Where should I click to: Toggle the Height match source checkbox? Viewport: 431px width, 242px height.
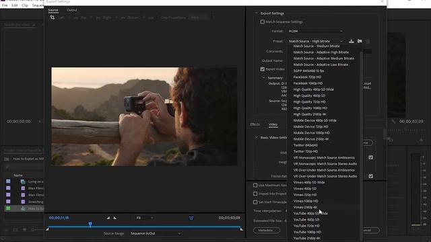pyautogui.click(x=371, y=157)
